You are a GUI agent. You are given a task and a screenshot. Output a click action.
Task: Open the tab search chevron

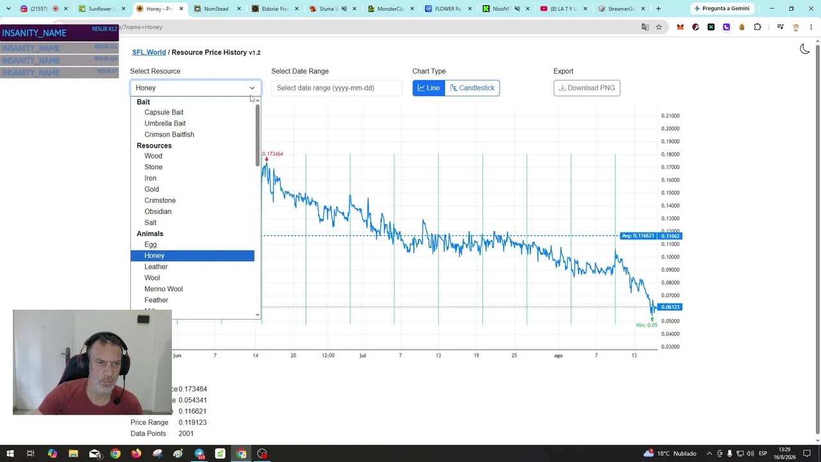[x=8, y=9]
